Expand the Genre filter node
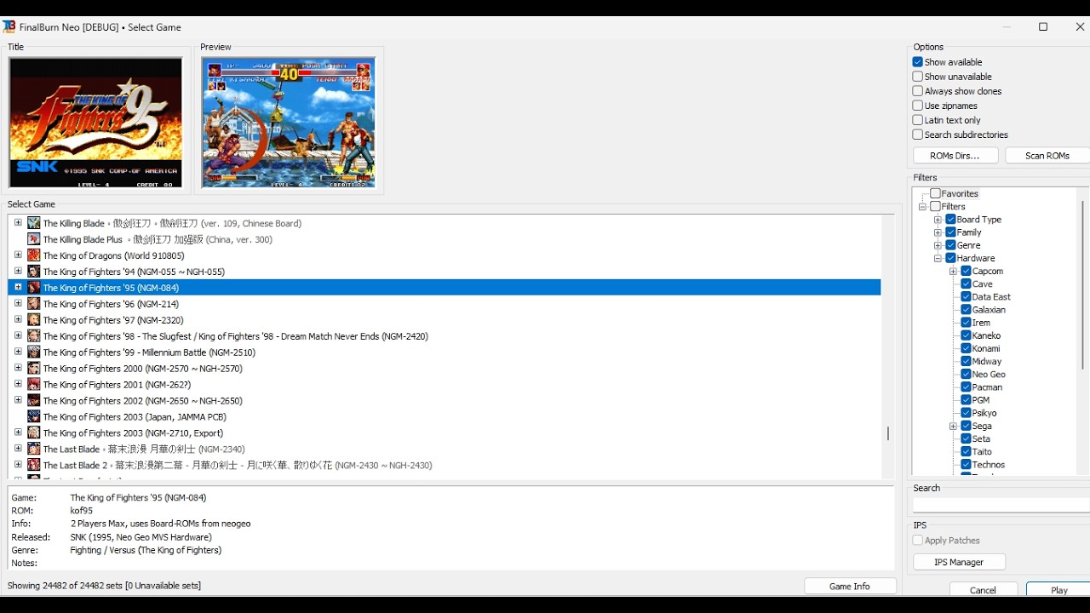Image resolution: width=1090 pixels, height=613 pixels. tap(938, 245)
